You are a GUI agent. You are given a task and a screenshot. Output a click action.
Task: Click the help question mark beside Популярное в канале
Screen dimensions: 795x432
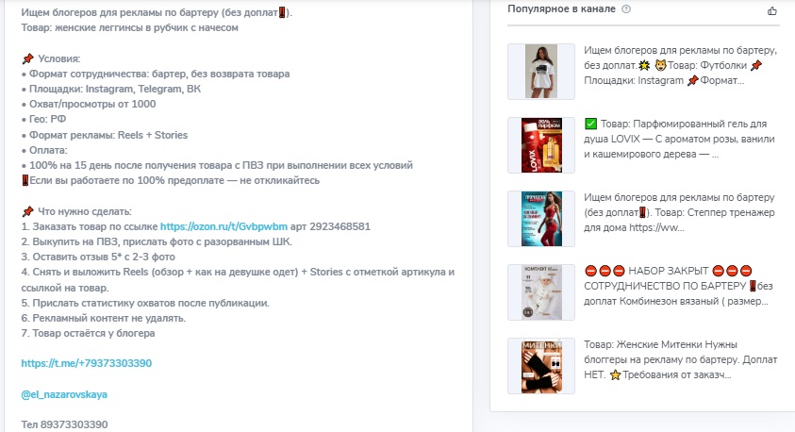pyautogui.click(x=626, y=9)
